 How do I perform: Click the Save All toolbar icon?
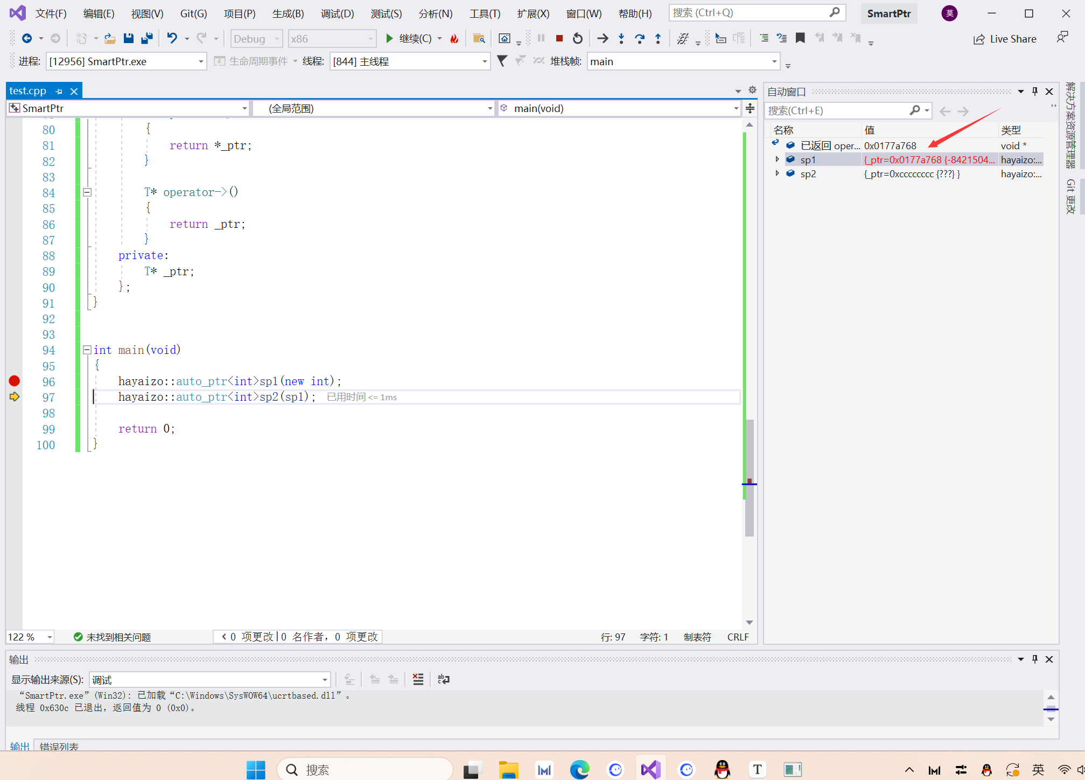click(146, 38)
